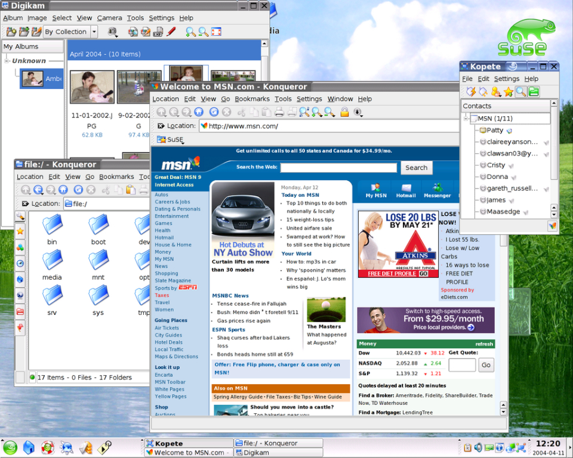Click the Get Quote input field
This screenshot has width=573, height=458.
click(x=462, y=365)
